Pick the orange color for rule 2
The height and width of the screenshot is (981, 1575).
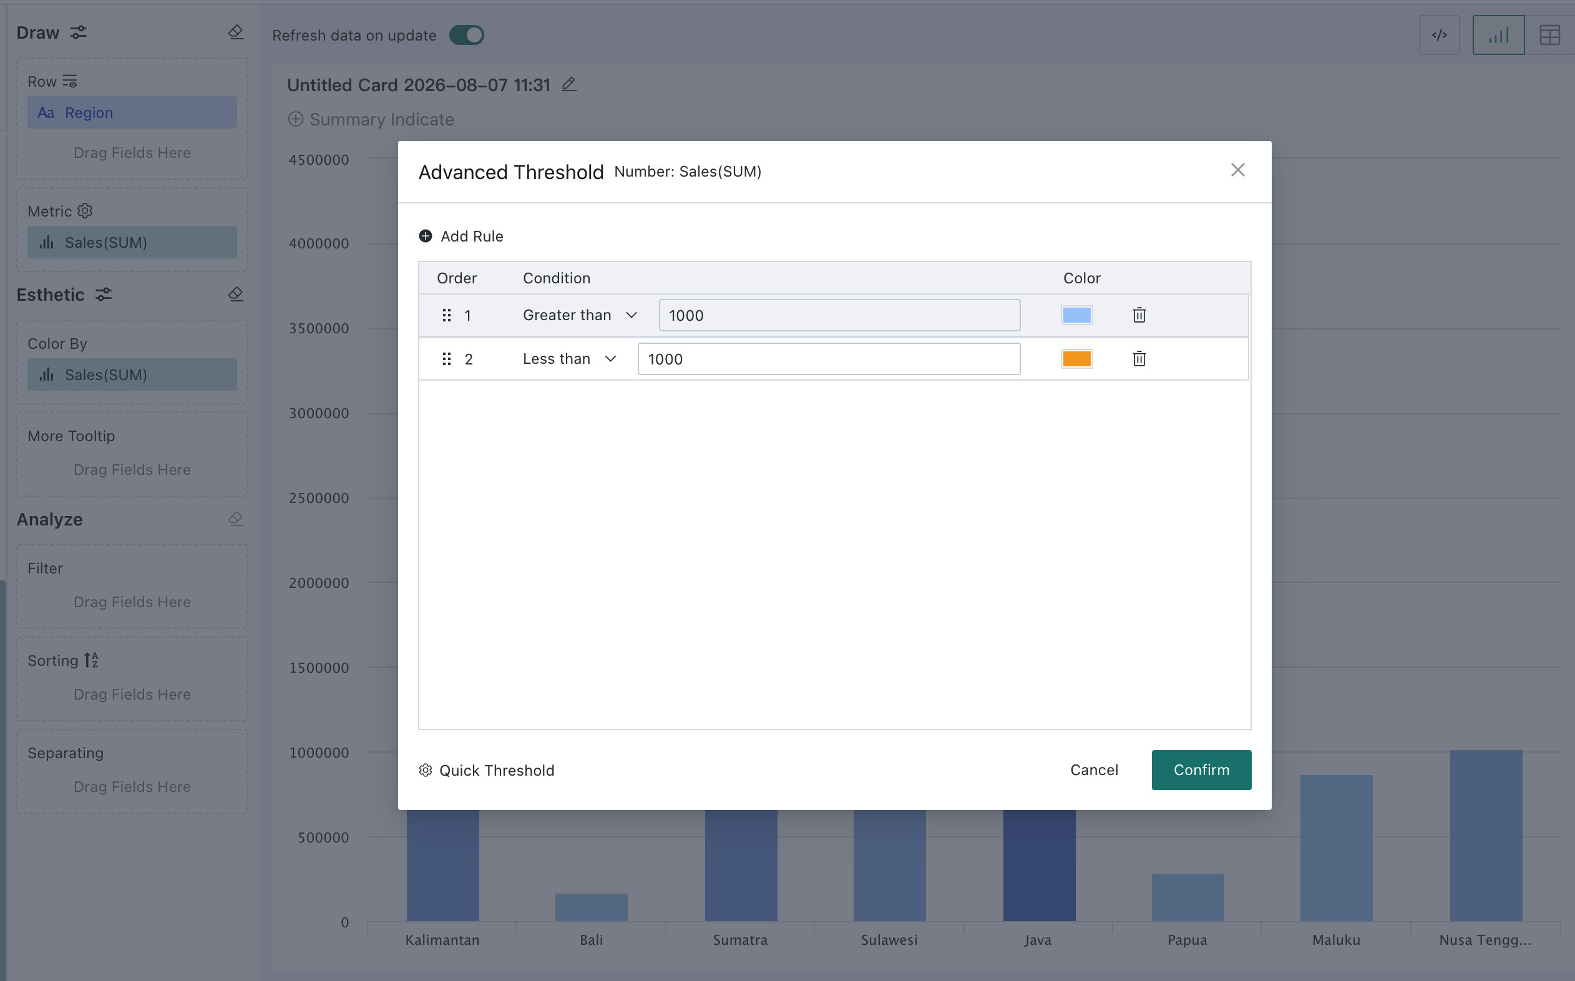(x=1077, y=359)
